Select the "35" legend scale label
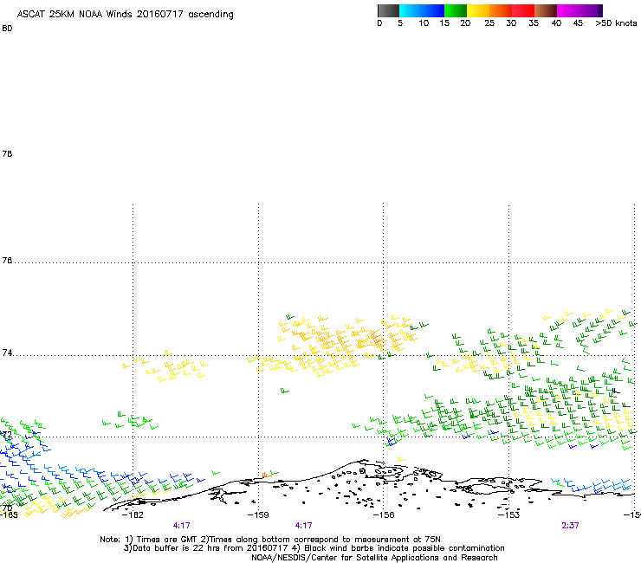 pos(534,23)
